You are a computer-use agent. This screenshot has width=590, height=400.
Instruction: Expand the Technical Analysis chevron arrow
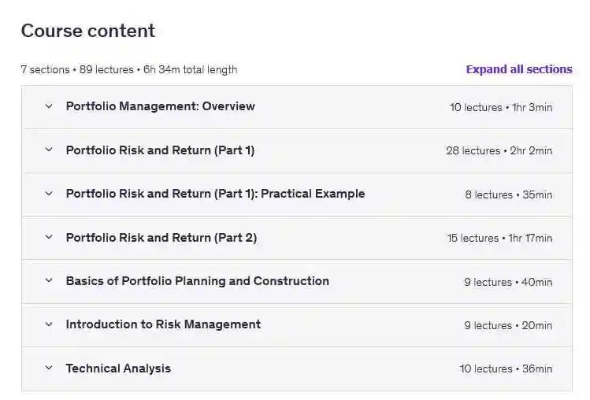click(x=49, y=368)
